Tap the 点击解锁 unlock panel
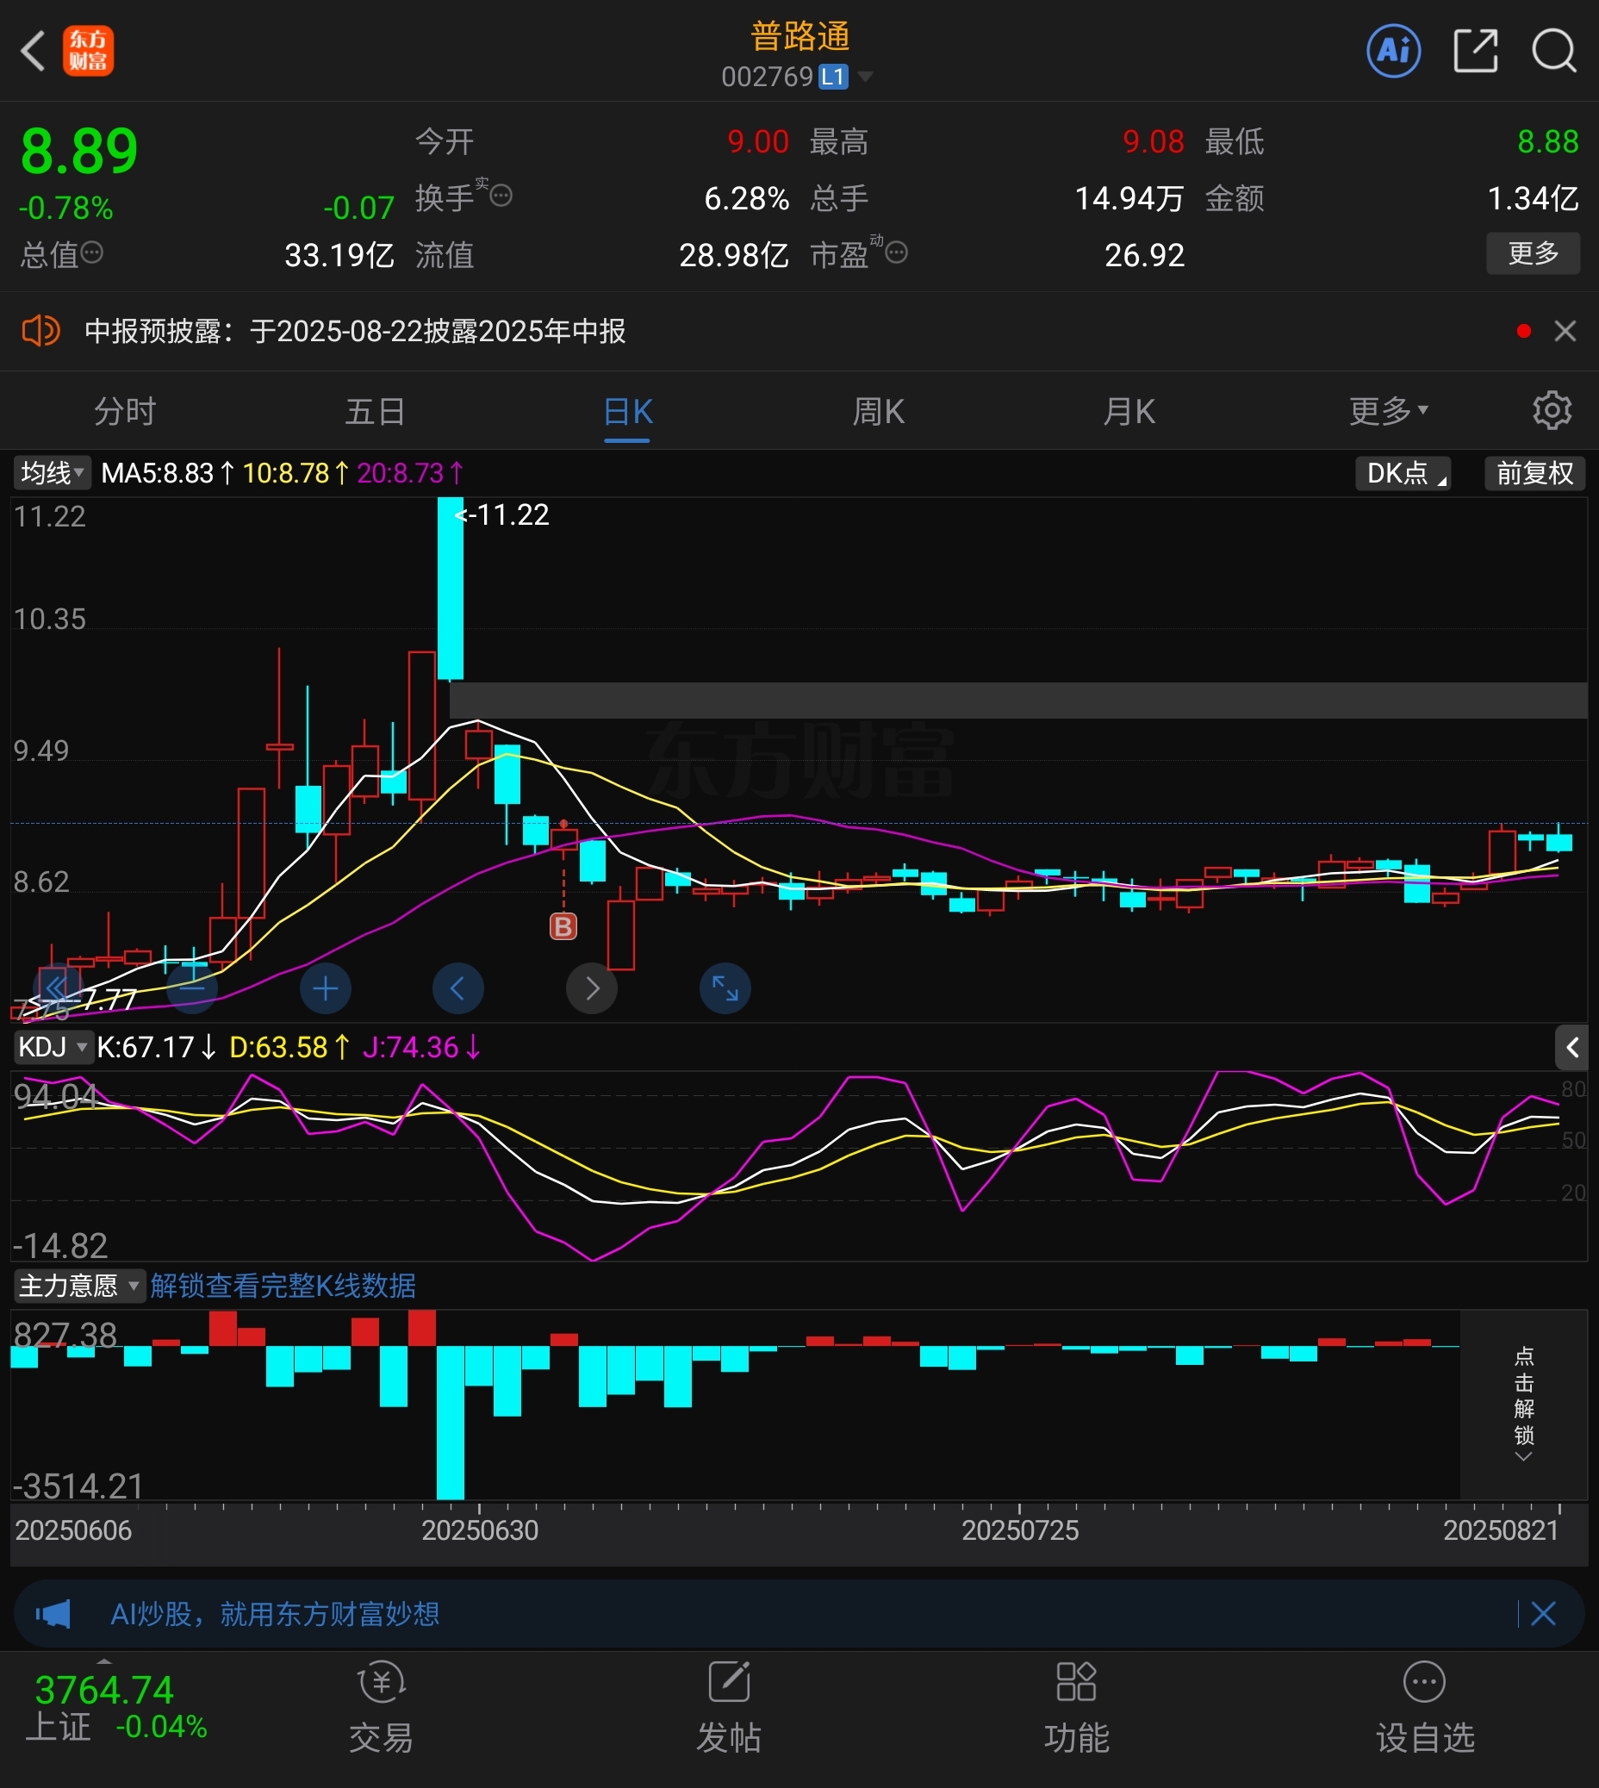 tap(1523, 1404)
